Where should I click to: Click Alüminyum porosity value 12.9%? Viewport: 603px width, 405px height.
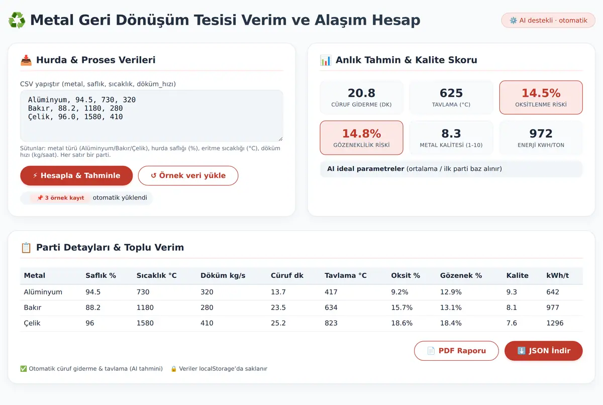tap(451, 292)
